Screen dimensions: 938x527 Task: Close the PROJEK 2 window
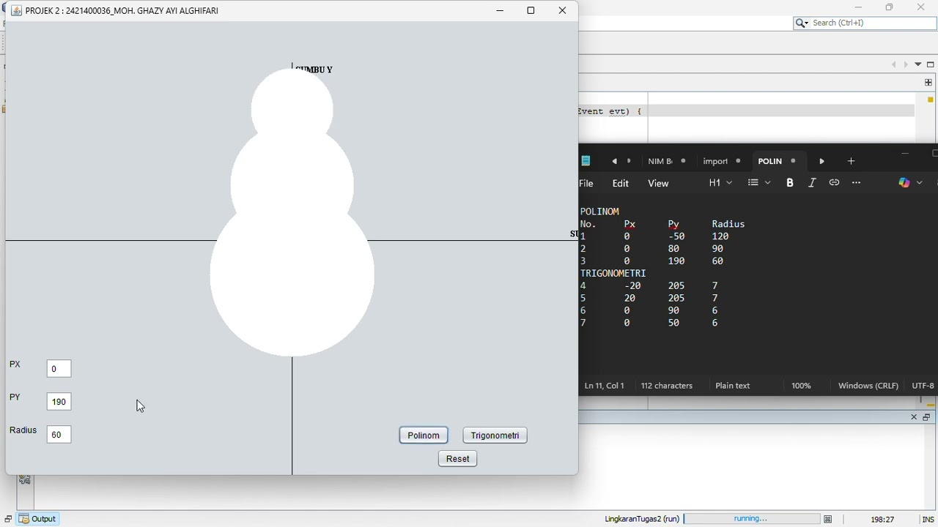click(562, 10)
